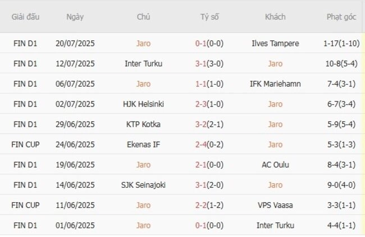Open the 2-1 score against AC Oulu

[200, 165]
